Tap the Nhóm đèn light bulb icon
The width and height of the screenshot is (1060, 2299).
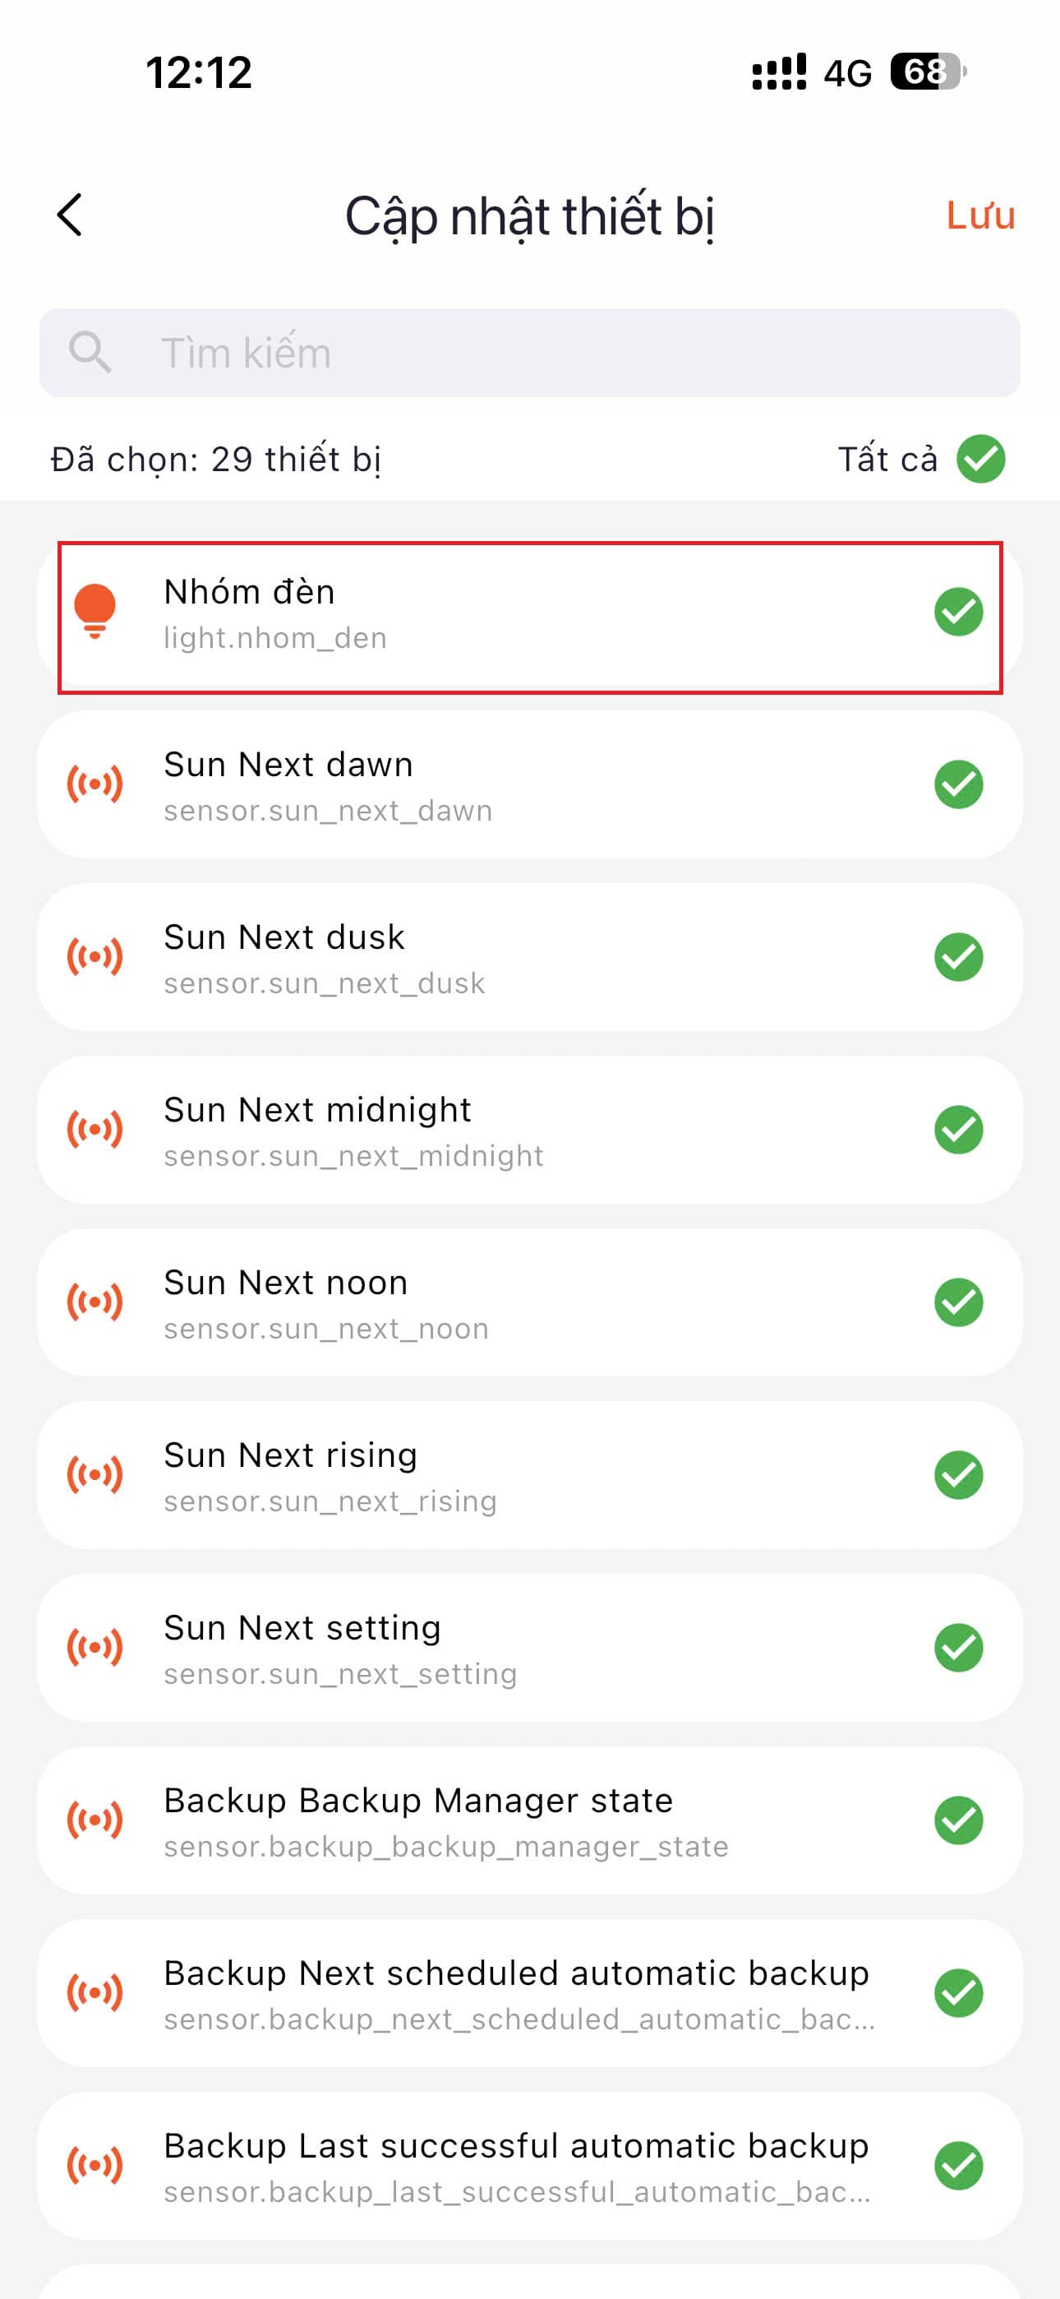[94, 612]
